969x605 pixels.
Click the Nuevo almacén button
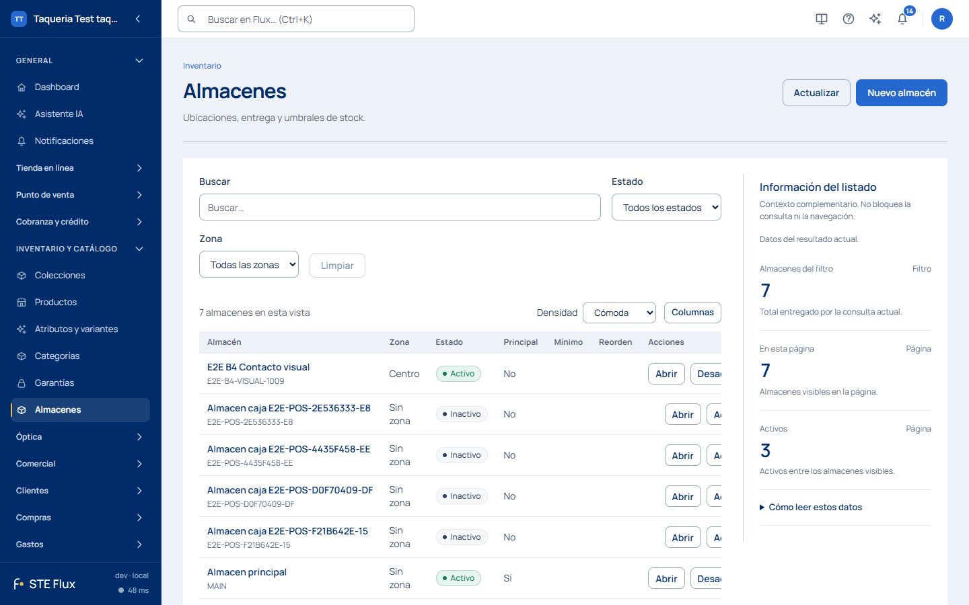click(902, 93)
